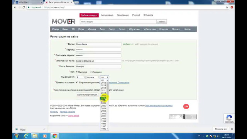Click the Реклама на сайте link
Viewport: 247px width, 139px height.
click(68, 112)
